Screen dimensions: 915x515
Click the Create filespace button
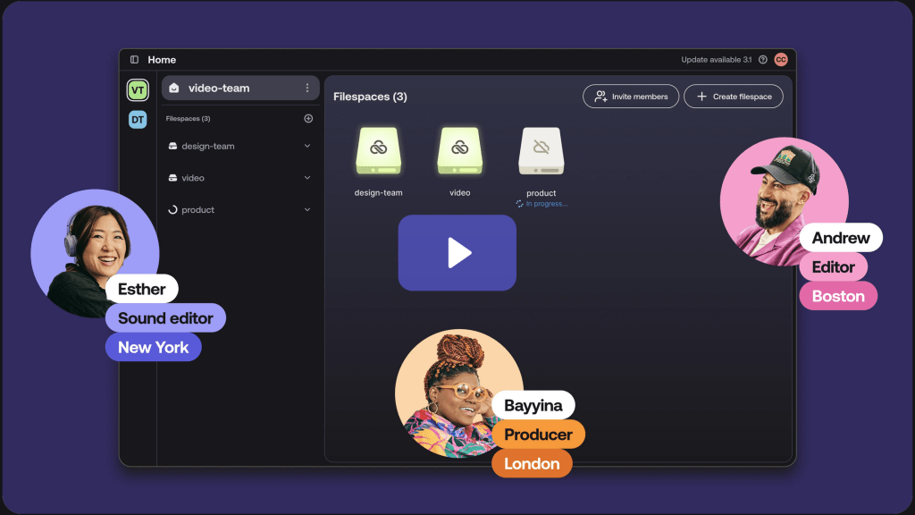(x=734, y=97)
